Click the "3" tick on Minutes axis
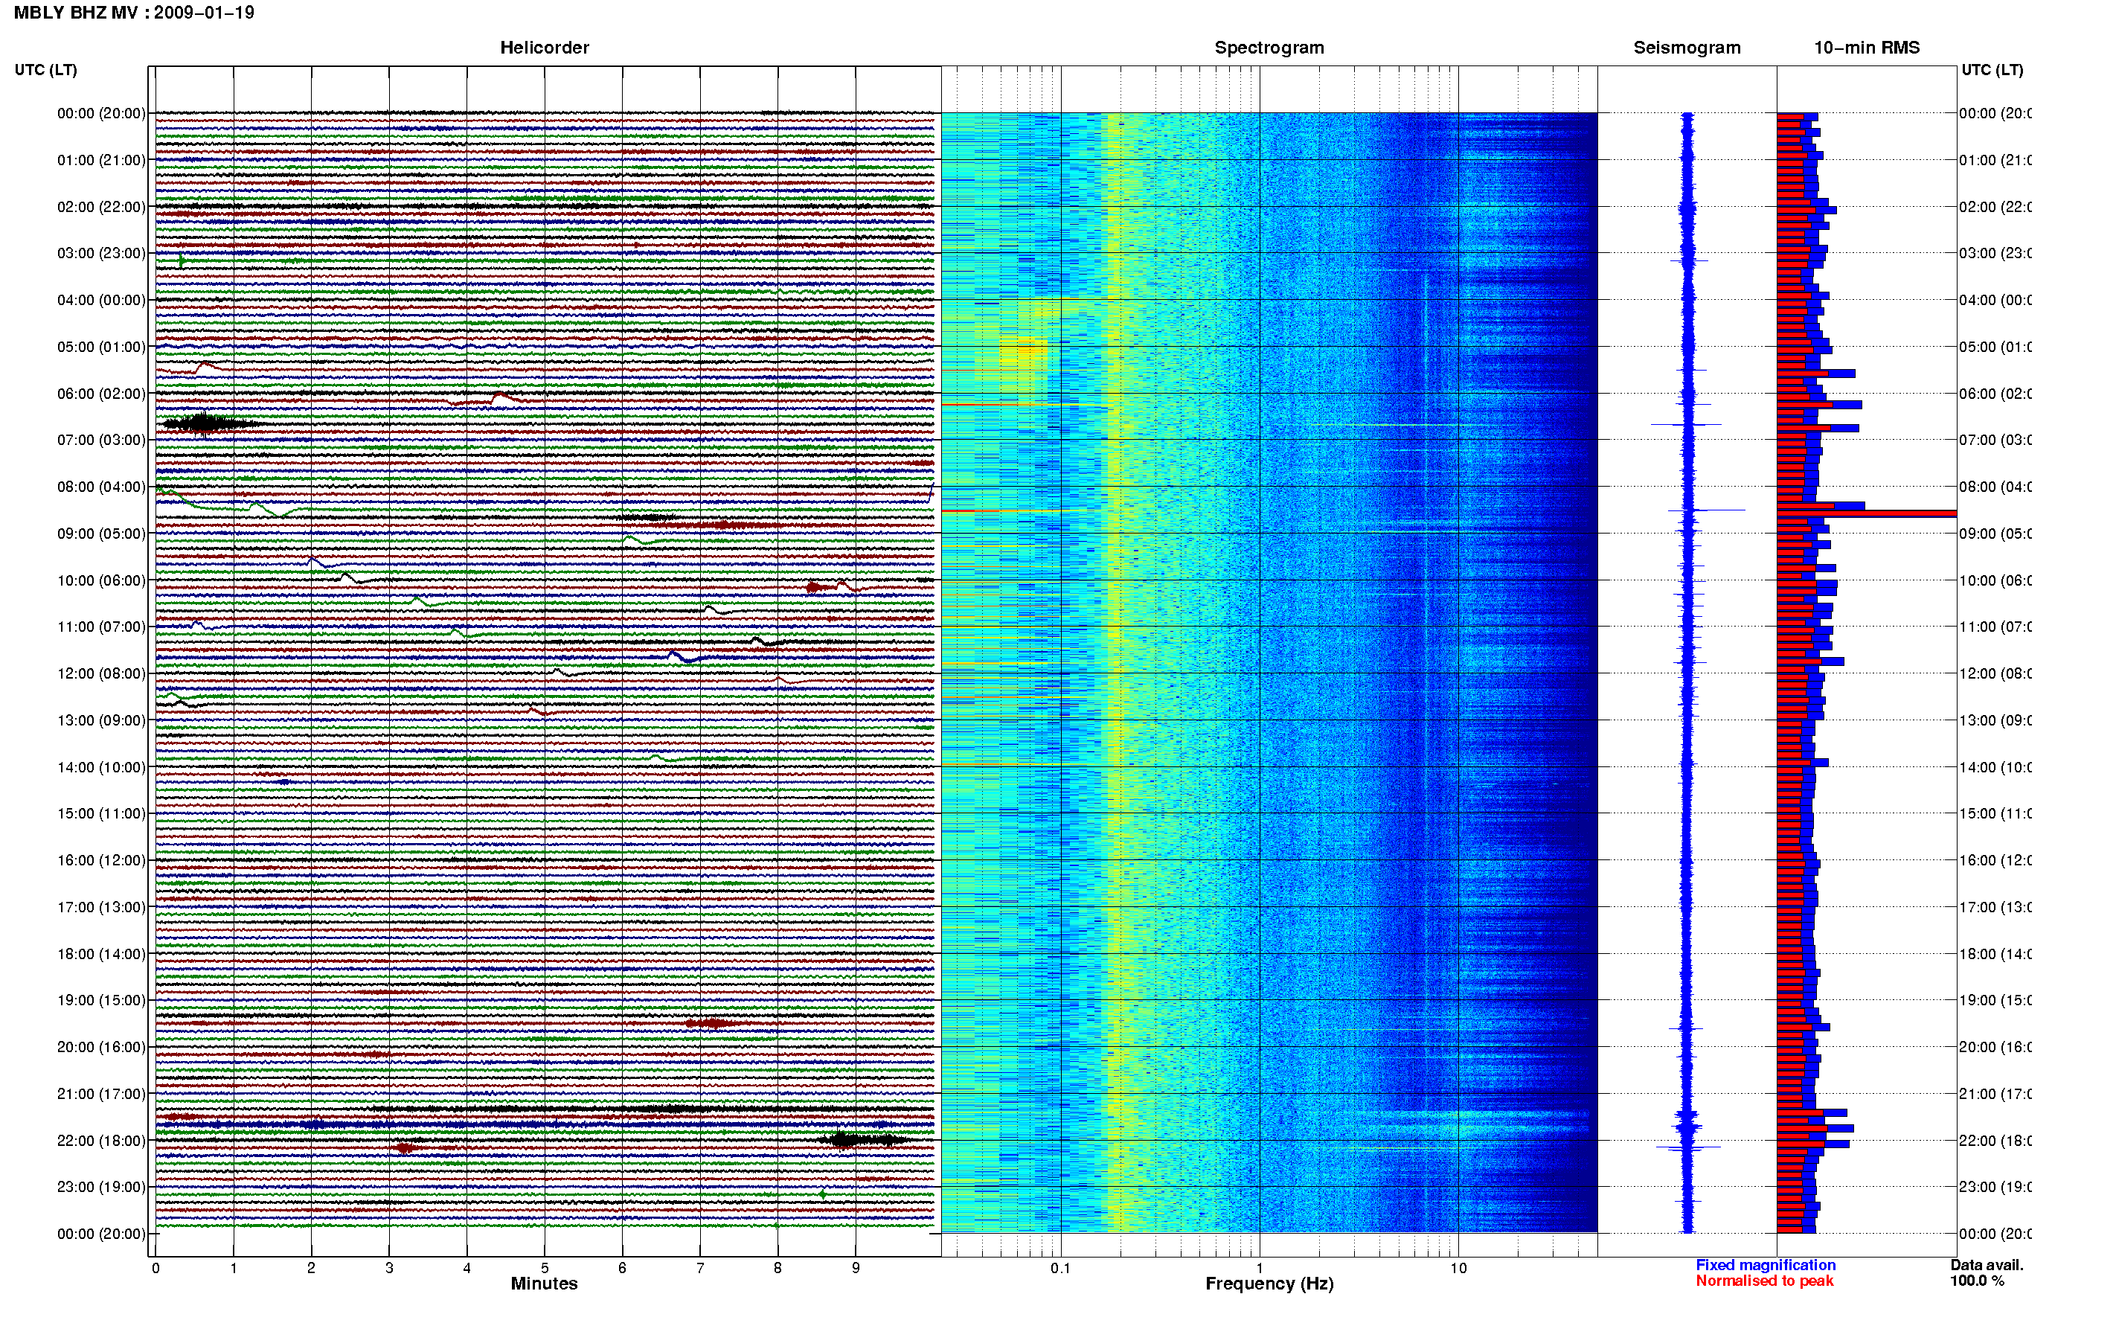Viewport: 2116px width, 1323px height. point(389,1268)
